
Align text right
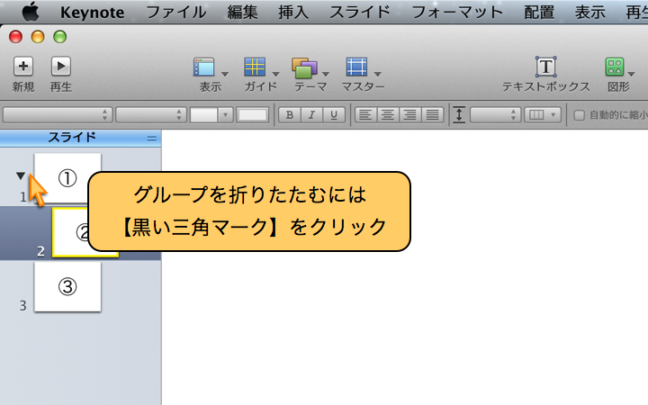click(x=410, y=115)
